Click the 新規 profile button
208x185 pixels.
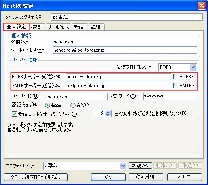140,166
